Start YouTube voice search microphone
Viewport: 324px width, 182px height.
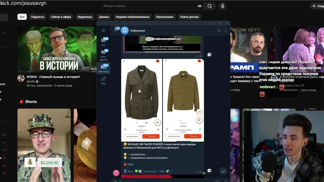223,6
